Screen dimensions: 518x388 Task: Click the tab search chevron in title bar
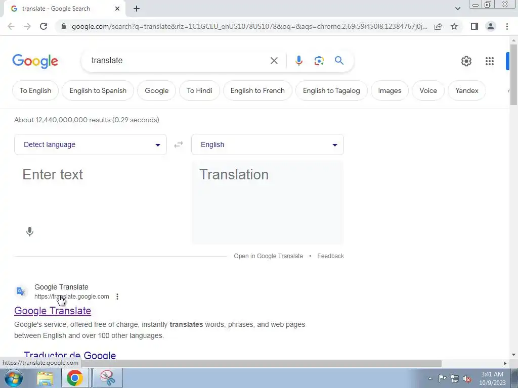click(457, 9)
